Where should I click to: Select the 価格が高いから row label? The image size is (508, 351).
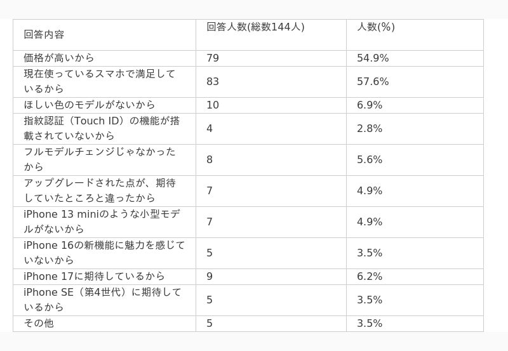(59, 58)
